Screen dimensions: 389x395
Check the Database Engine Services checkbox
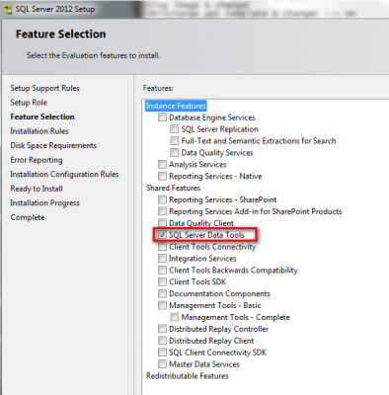pos(162,118)
